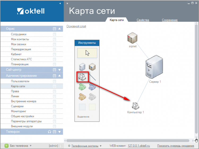
Task: Switch to the Сохранение tab
Action: [170, 20]
